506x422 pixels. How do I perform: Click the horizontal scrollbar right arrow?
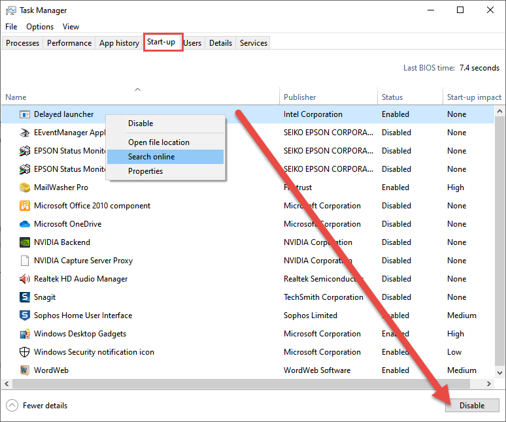[489, 384]
